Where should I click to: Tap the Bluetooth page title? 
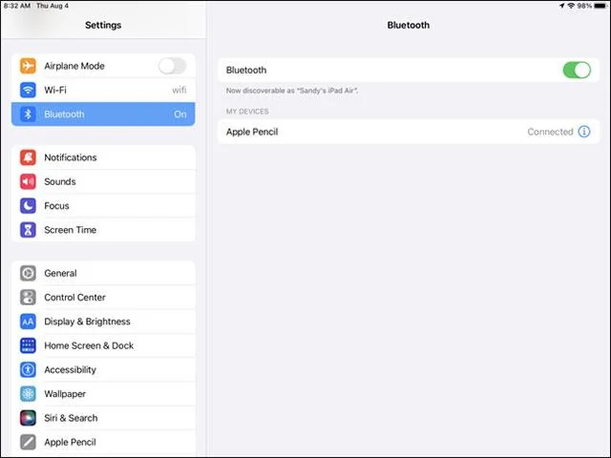click(x=409, y=25)
